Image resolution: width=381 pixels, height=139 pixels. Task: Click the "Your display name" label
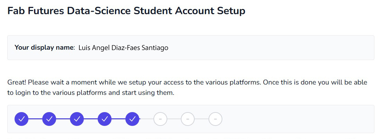[44, 48]
